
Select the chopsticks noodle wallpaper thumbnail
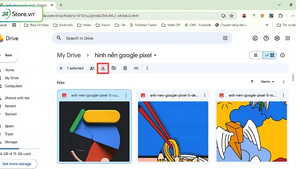tap(173, 132)
